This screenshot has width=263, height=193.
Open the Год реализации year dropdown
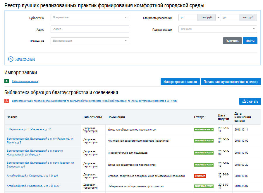(218, 29)
